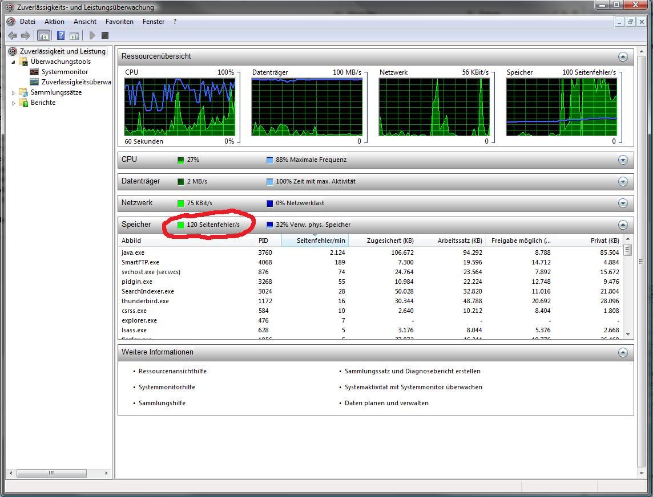Open the Daten planen und verwalten link
Image resolution: width=653 pixels, height=497 pixels.
386,404
